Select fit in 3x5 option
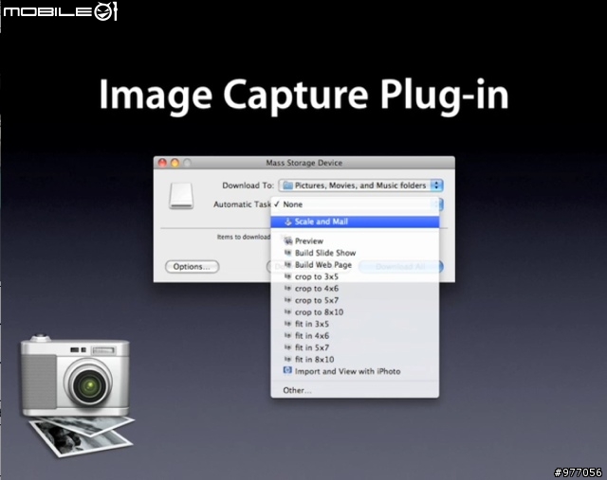This screenshot has height=480, width=607. coord(355,324)
